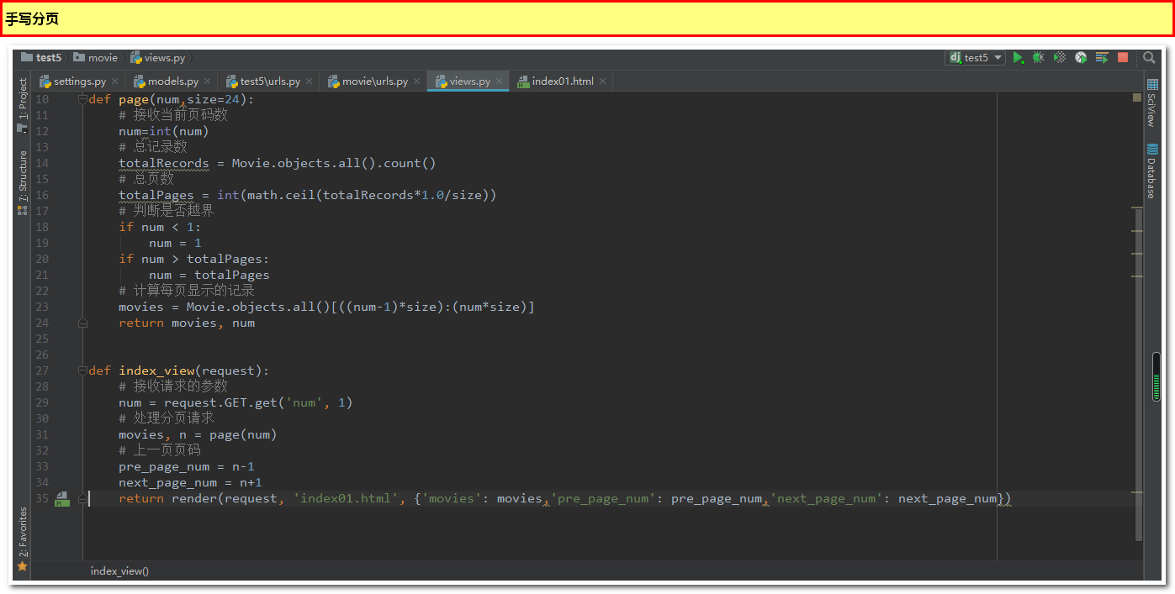Click 'def page' function name on line 10
Screen dimensions: 1175x594
134,99
